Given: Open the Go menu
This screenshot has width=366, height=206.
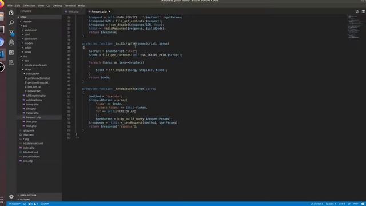Looking at the screenshot, I should [x=48, y=6].
